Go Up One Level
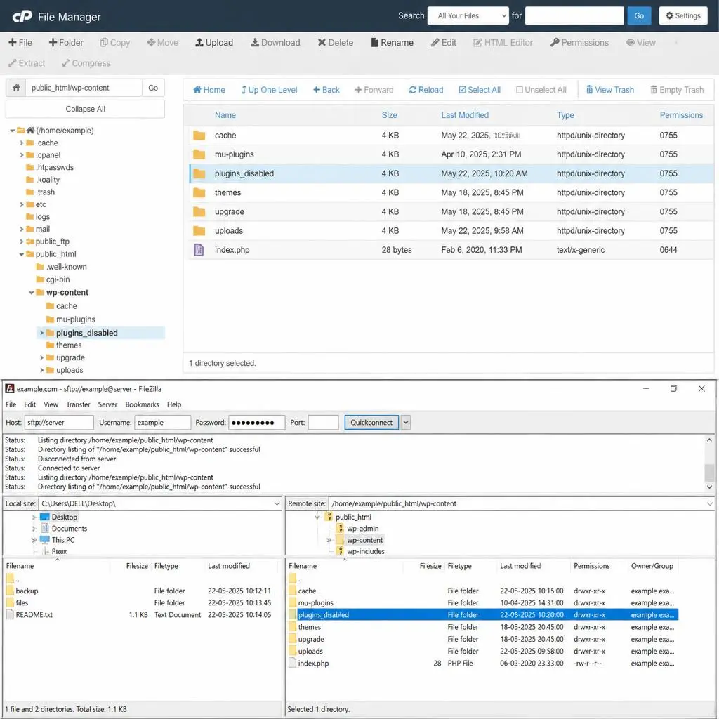 [269, 90]
